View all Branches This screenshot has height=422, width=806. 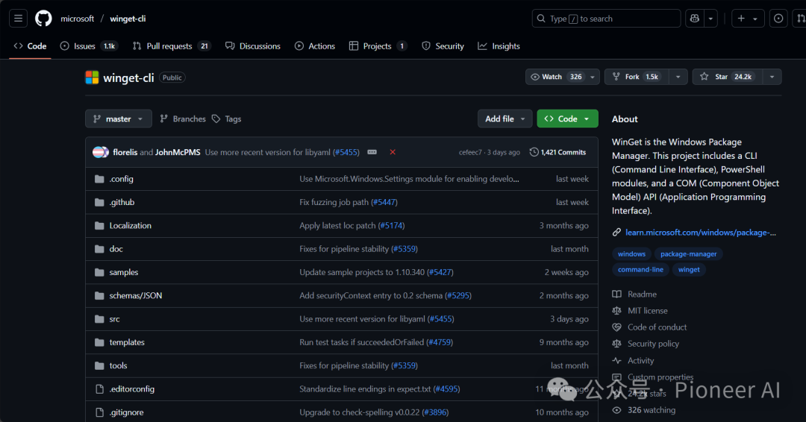click(183, 119)
